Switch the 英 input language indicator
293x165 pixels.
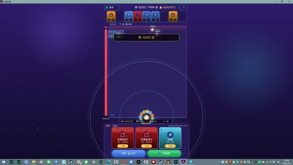274,162
